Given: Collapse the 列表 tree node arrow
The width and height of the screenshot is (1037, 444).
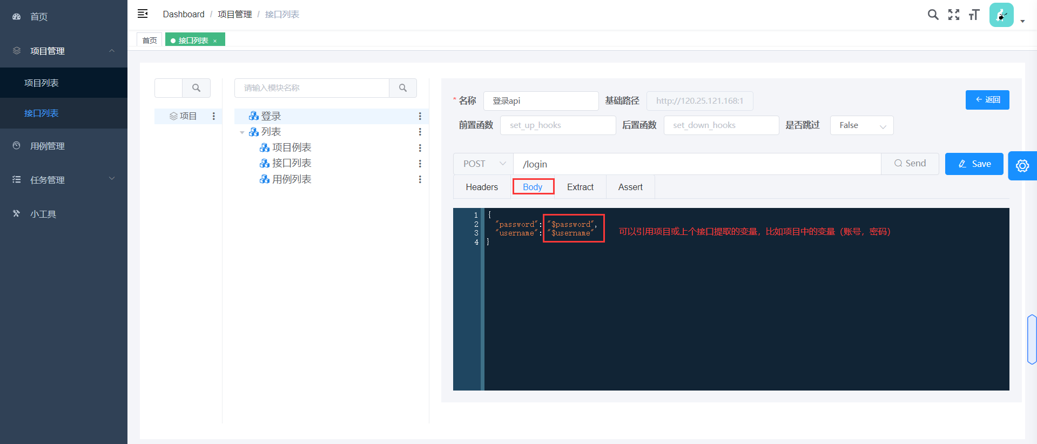Looking at the screenshot, I should click(x=242, y=132).
